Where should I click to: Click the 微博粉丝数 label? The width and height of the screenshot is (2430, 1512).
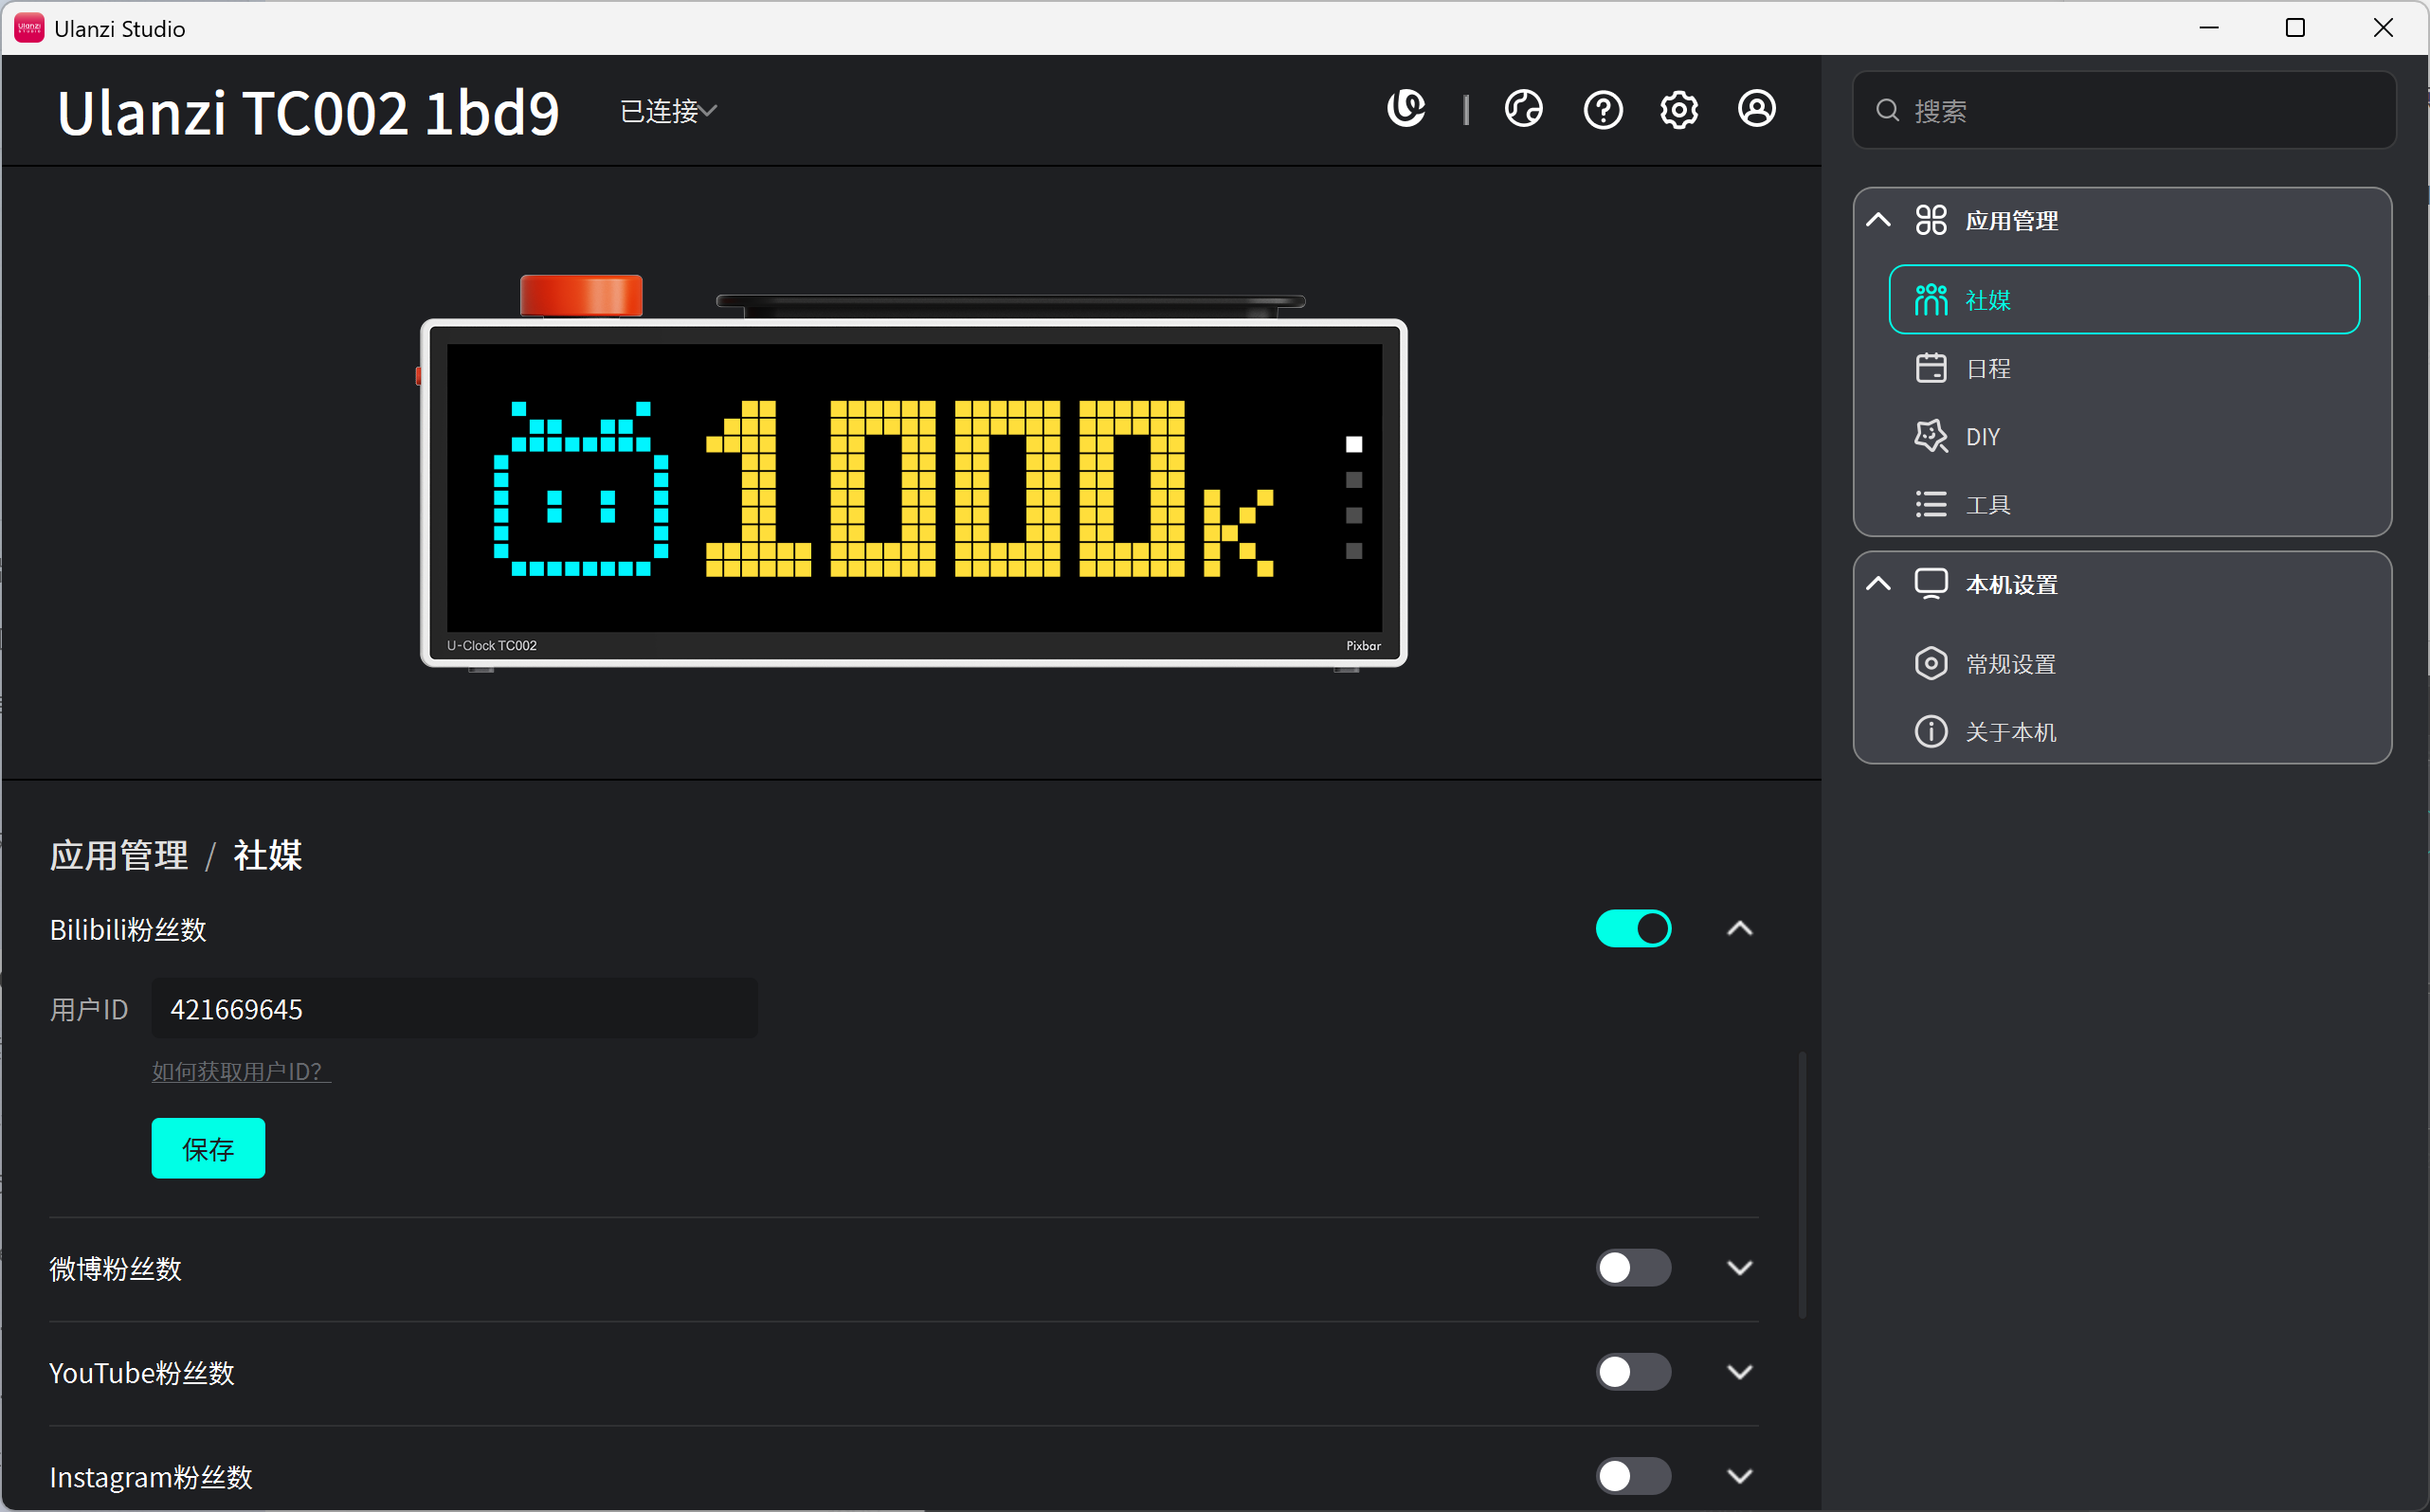(x=115, y=1268)
